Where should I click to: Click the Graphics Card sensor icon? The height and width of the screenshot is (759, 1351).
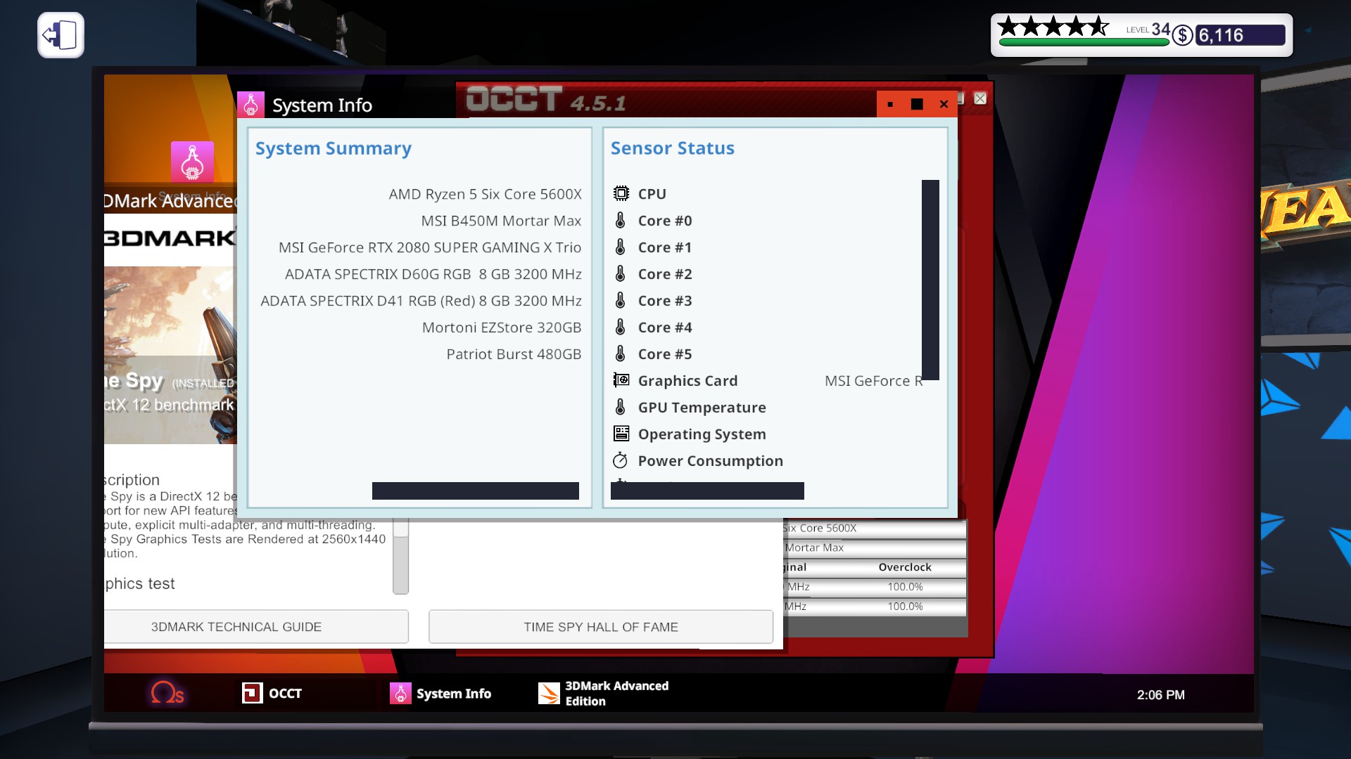coord(621,380)
